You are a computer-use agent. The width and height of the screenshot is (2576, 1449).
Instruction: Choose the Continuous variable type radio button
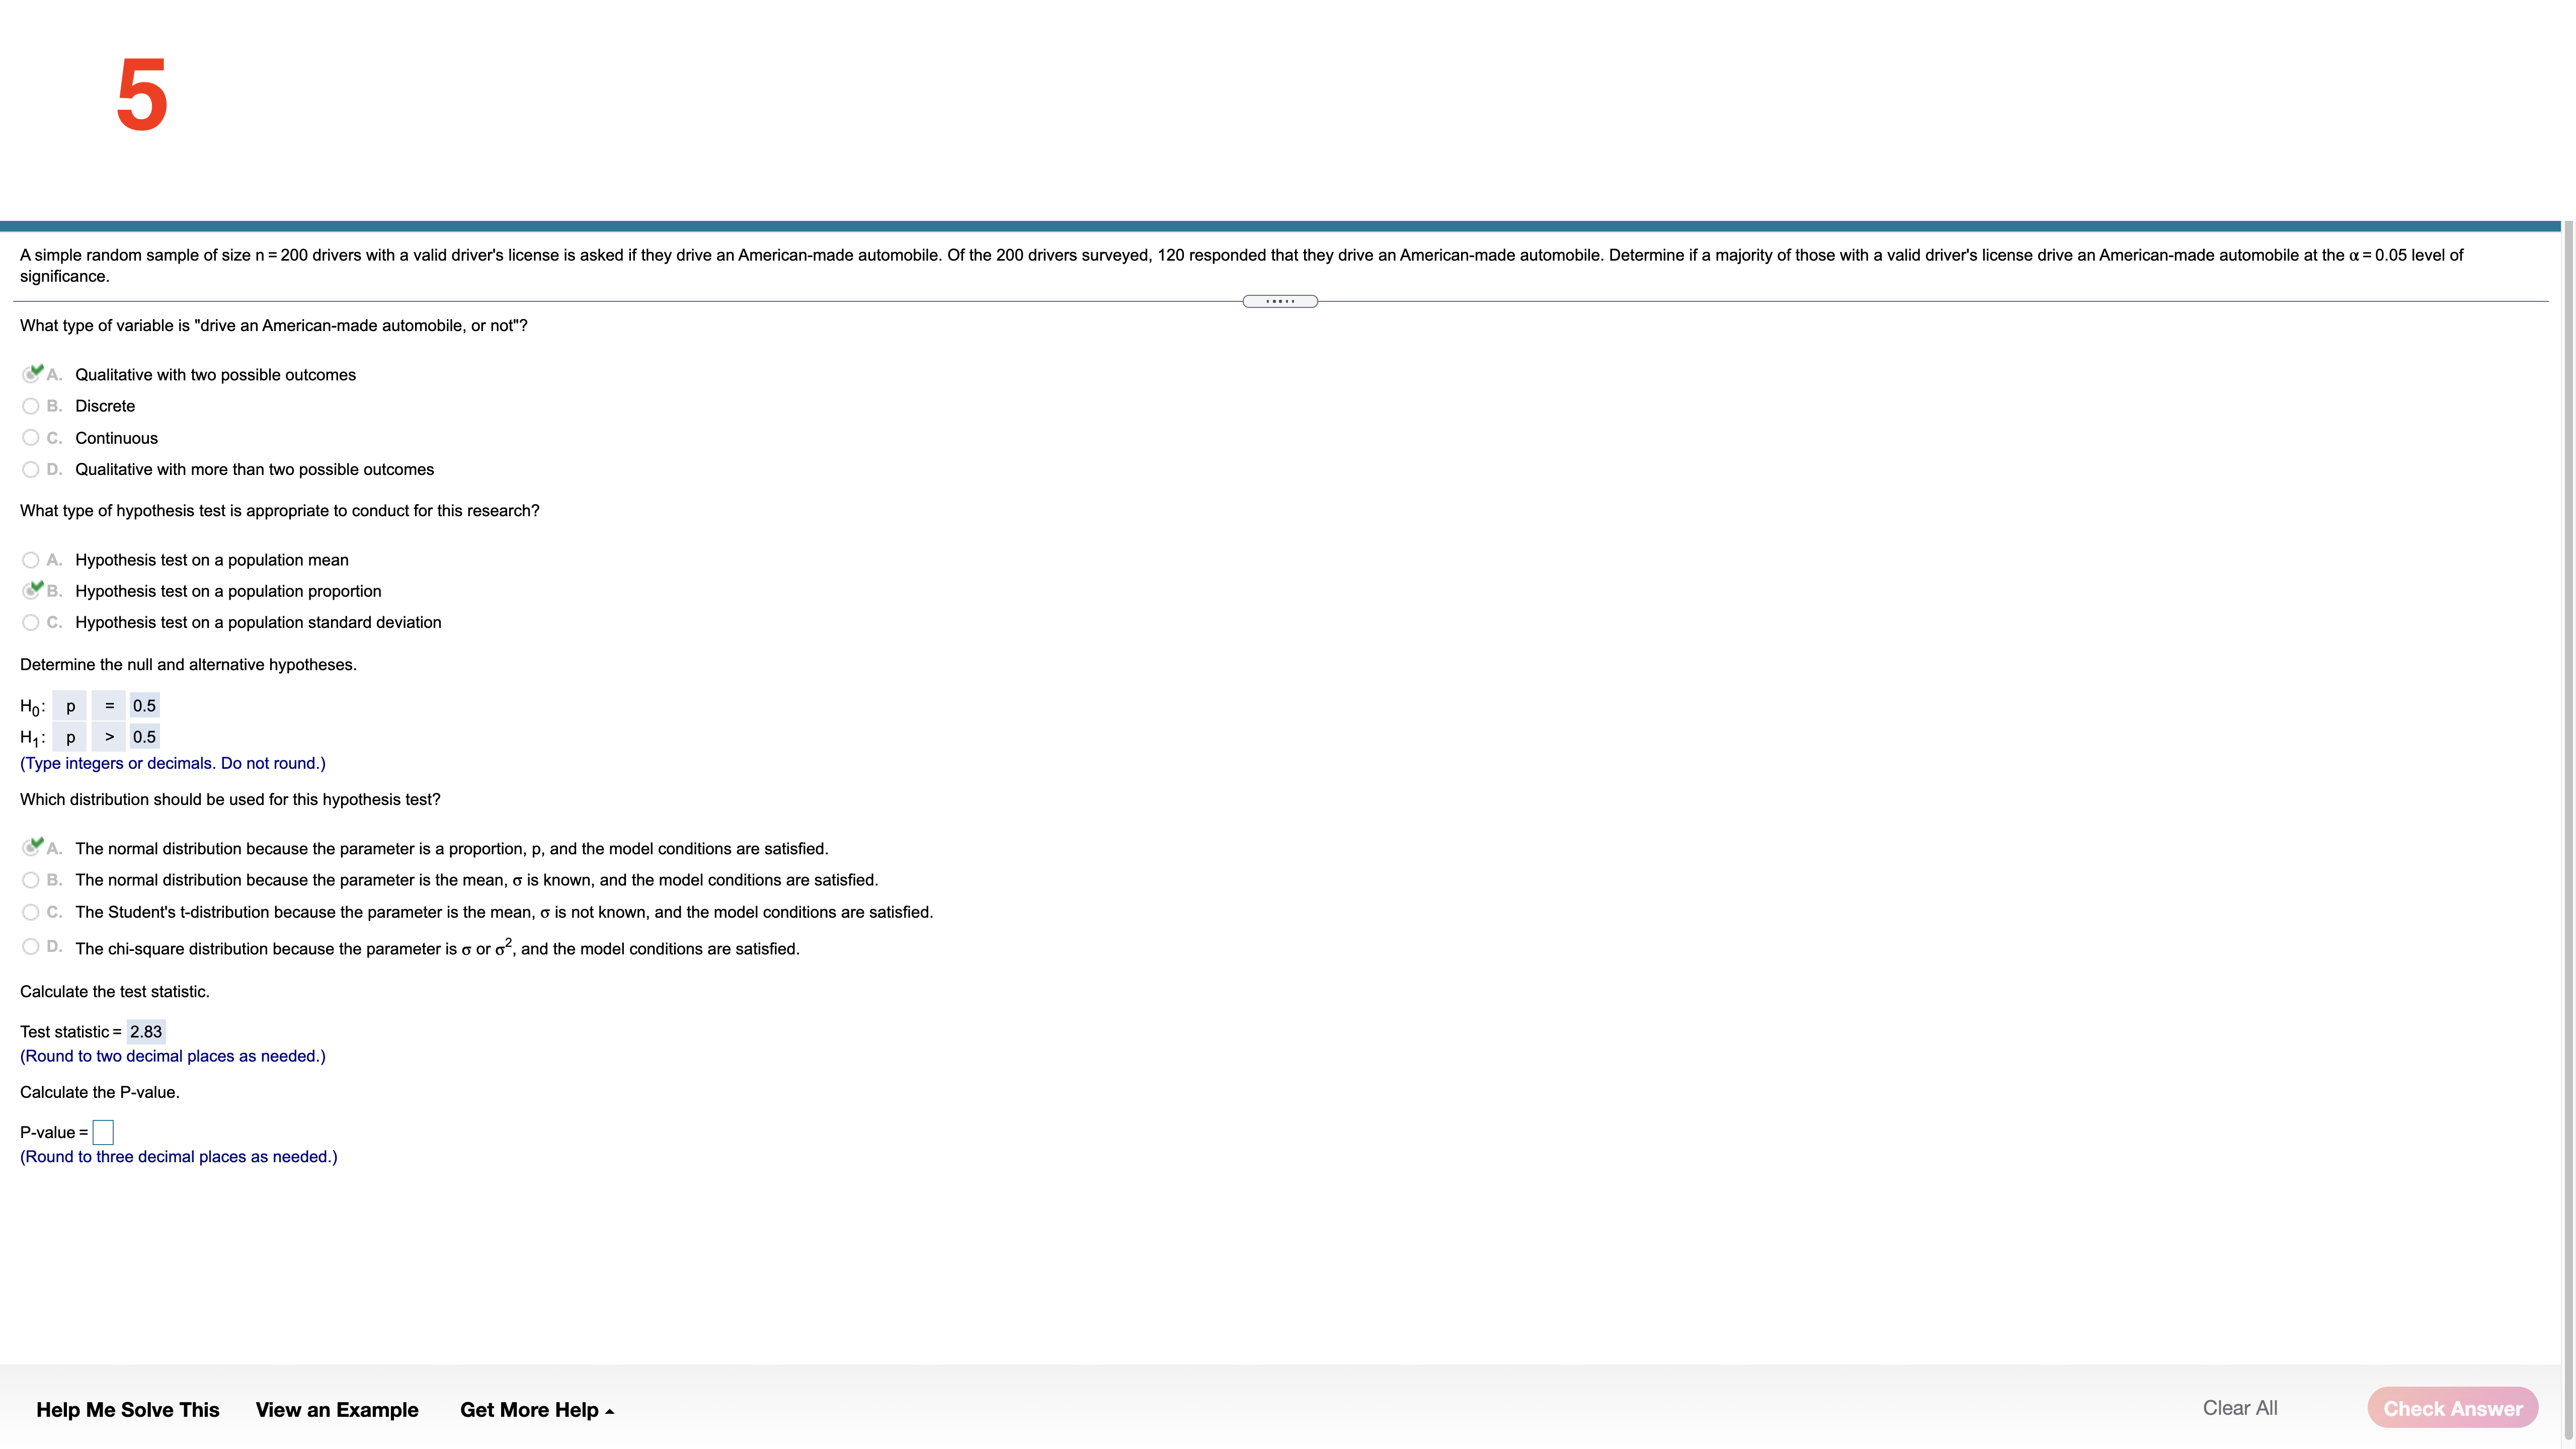point(31,438)
